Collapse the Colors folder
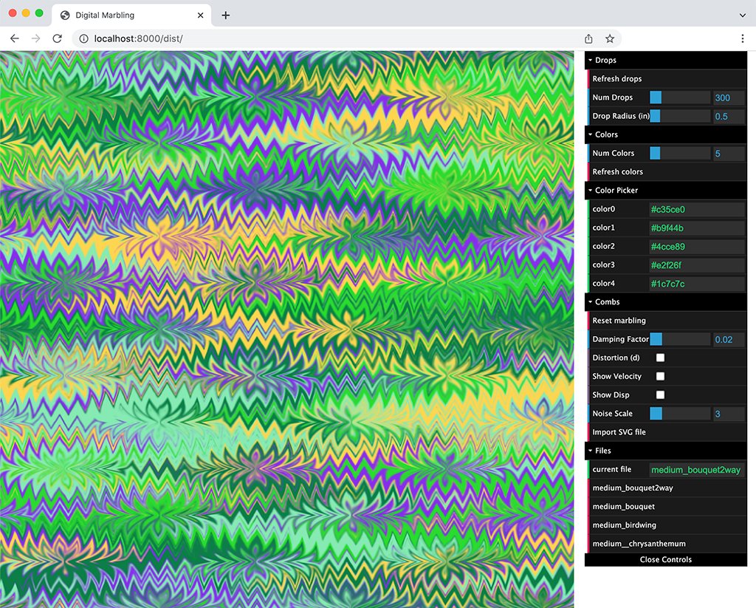Image resolution: width=756 pixels, height=608 pixels. click(666, 134)
